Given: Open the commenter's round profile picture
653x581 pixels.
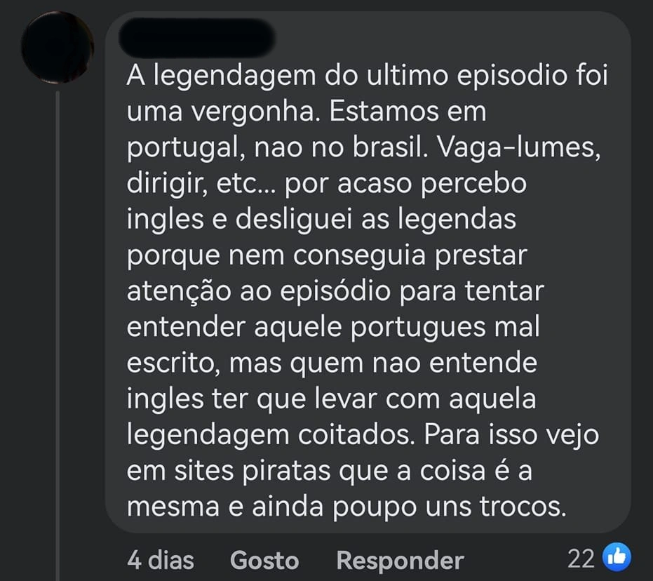Looking at the screenshot, I should coord(58,48).
